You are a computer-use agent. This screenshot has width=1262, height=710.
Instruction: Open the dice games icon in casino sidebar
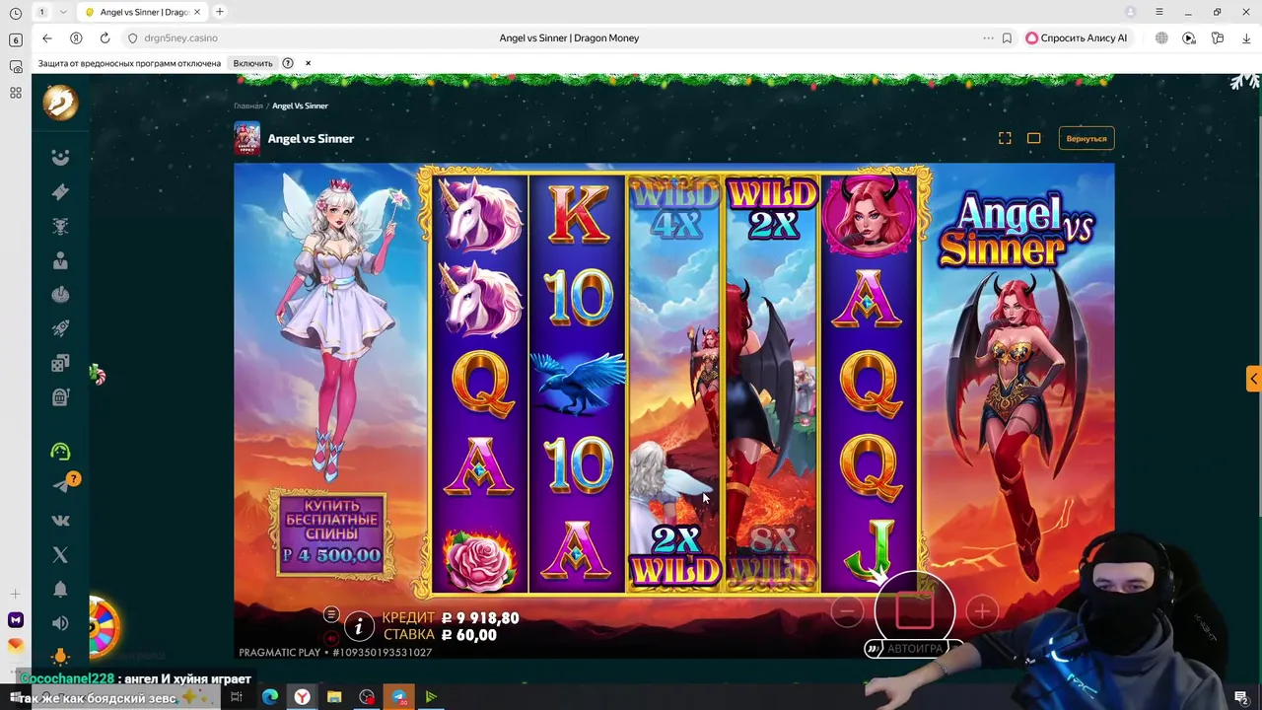pyautogui.click(x=60, y=363)
